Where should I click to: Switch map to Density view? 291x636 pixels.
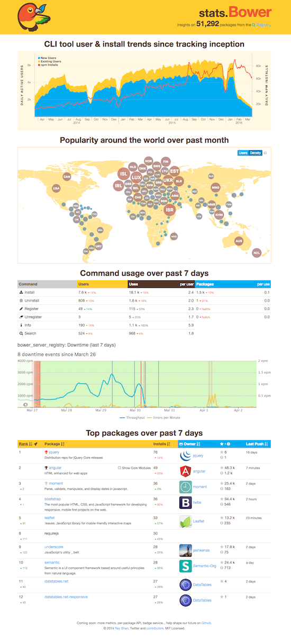256,153
